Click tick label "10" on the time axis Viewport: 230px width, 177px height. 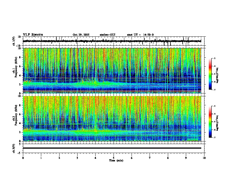coord(204,158)
